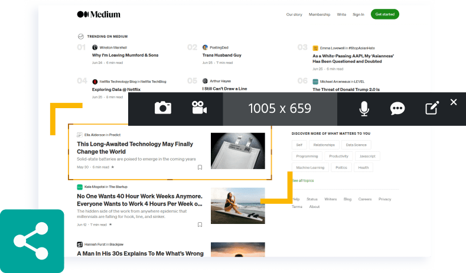Select the Self topic tag
The width and height of the screenshot is (466, 273).
tap(299, 145)
